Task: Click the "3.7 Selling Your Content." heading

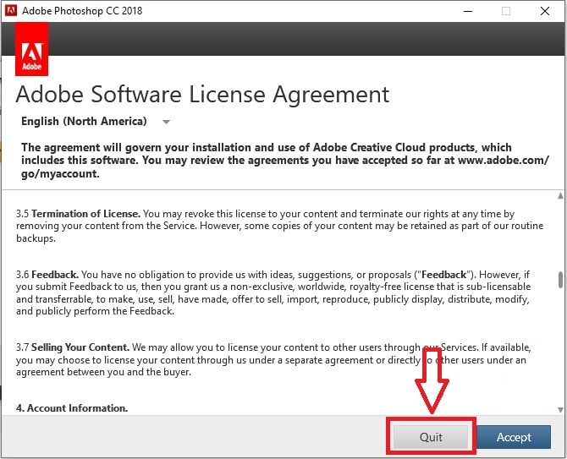Action: [x=73, y=347]
